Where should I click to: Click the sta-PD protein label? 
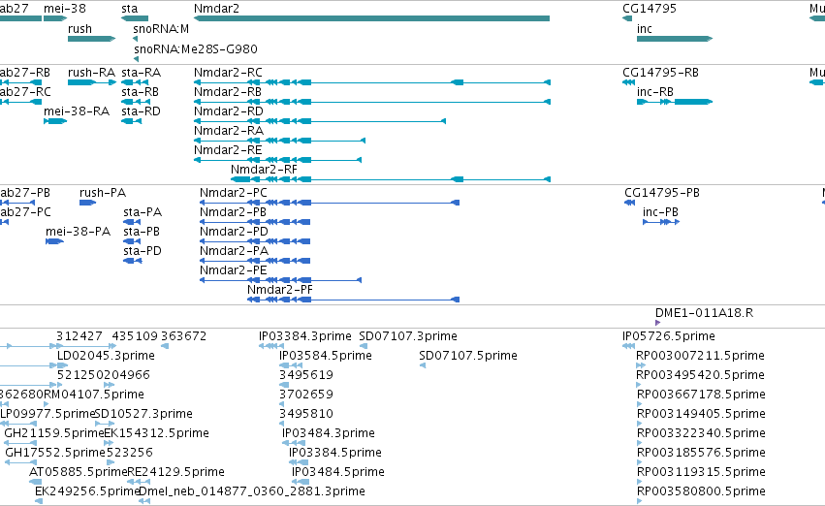click(143, 251)
